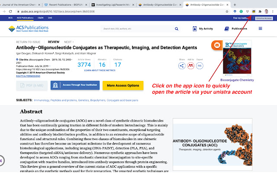Open the Genetics subject link

[x=84, y=100]
